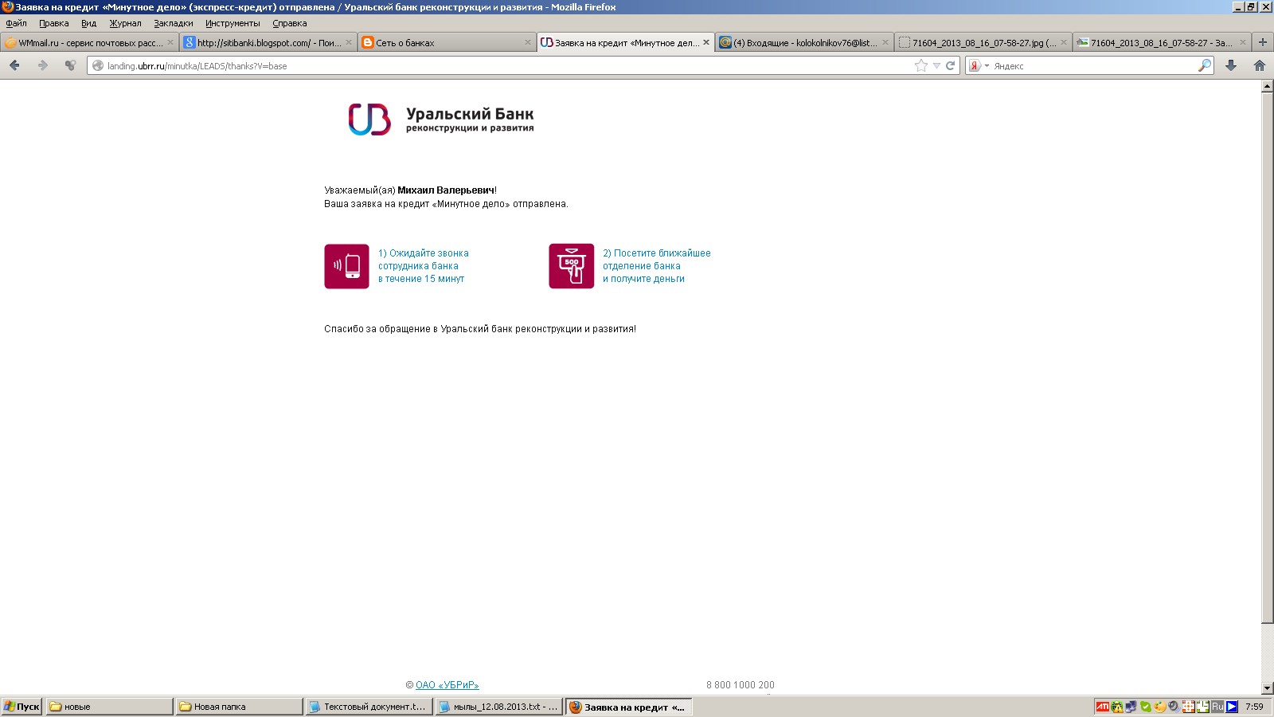The height and width of the screenshot is (717, 1274).
Task: Click the tray clock showing 7:59
Action: click(x=1254, y=707)
